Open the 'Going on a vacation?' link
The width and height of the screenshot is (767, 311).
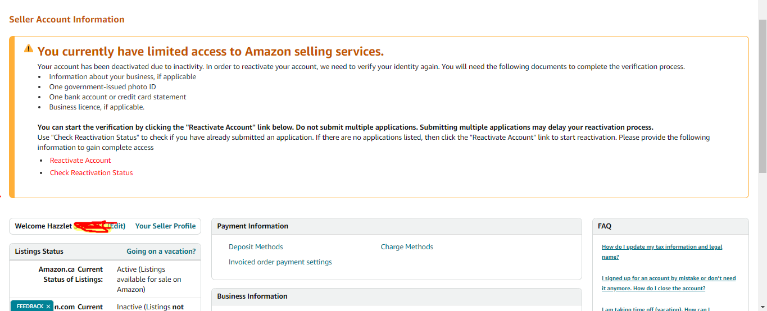tap(161, 251)
